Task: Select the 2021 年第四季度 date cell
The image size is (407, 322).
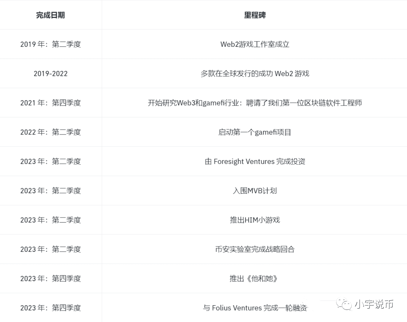Action: pyautogui.click(x=51, y=103)
